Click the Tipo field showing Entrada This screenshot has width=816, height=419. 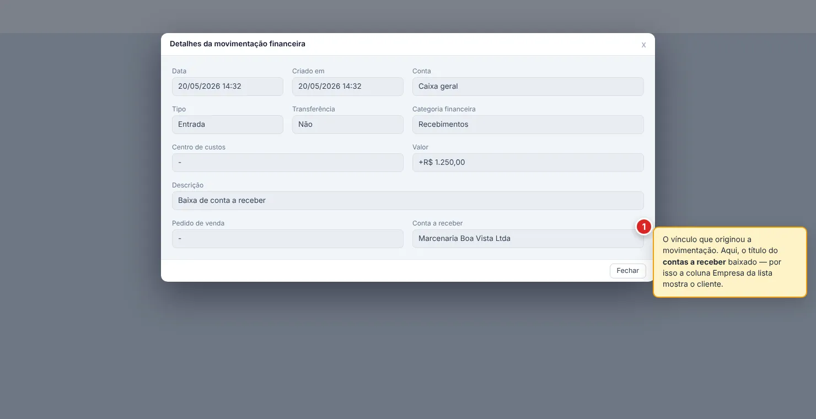pos(228,125)
